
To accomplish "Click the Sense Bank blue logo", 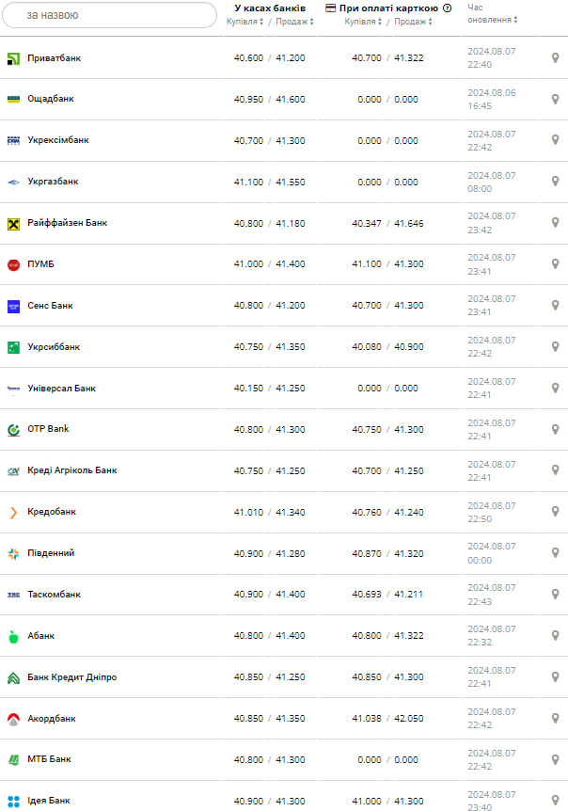I will point(14,306).
